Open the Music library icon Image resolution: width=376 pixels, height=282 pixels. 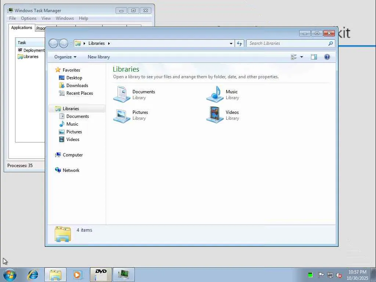coord(215,94)
